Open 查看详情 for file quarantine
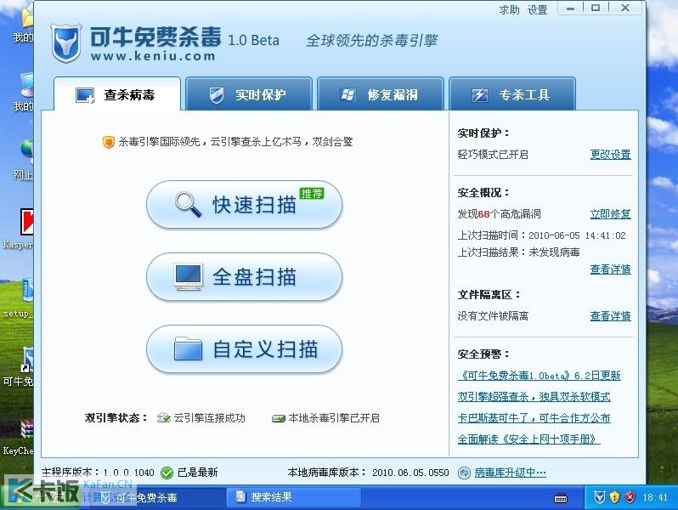Screen dimensions: 678x510 coord(611,316)
